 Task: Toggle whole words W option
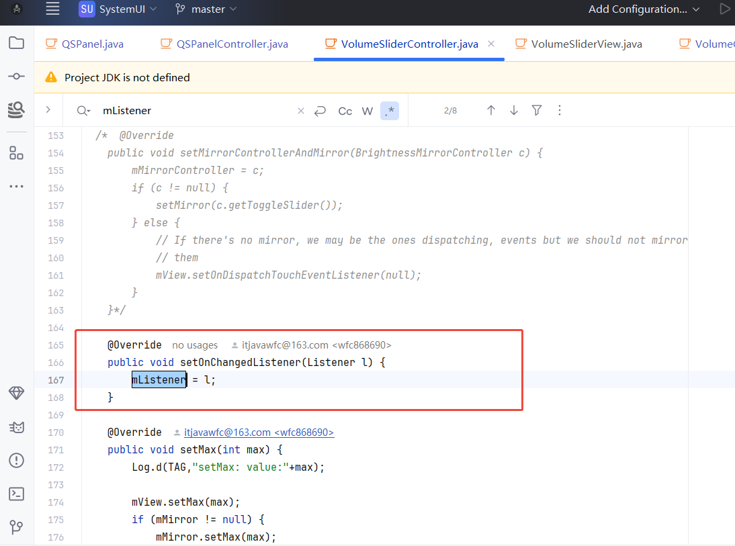(x=367, y=111)
